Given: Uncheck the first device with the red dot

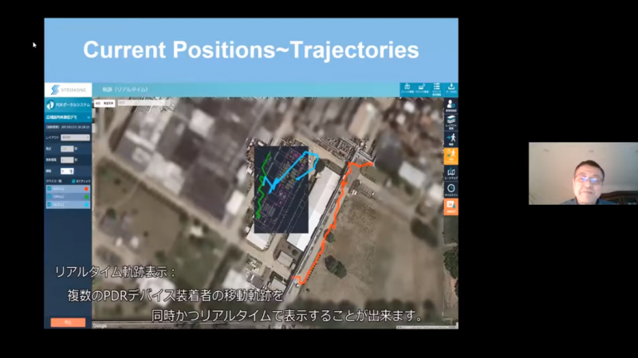Looking at the screenshot, I should 49,189.
